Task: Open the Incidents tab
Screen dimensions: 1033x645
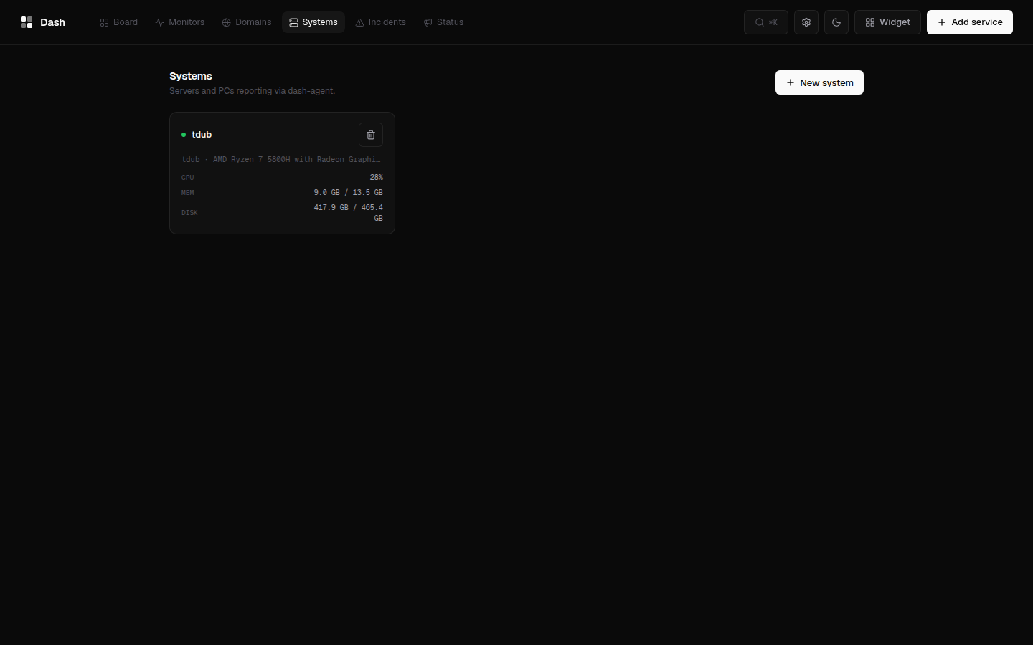Action: point(381,22)
